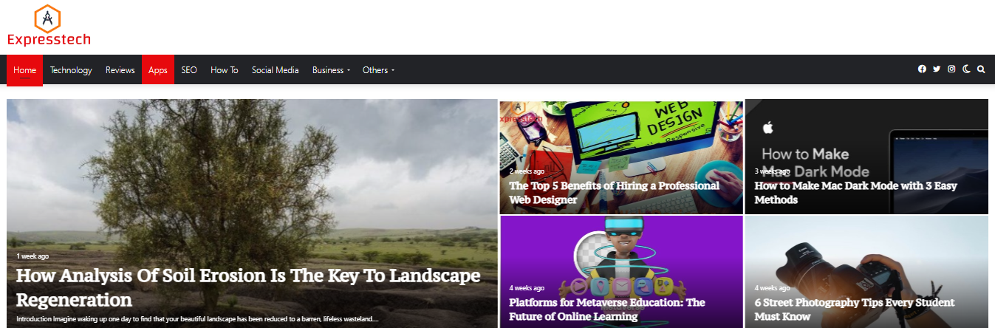The width and height of the screenshot is (995, 328).
Task: Open the Technology menu item
Action: pyautogui.click(x=71, y=70)
